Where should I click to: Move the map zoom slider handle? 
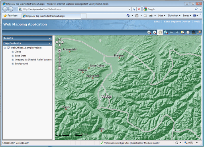click(60, 58)
